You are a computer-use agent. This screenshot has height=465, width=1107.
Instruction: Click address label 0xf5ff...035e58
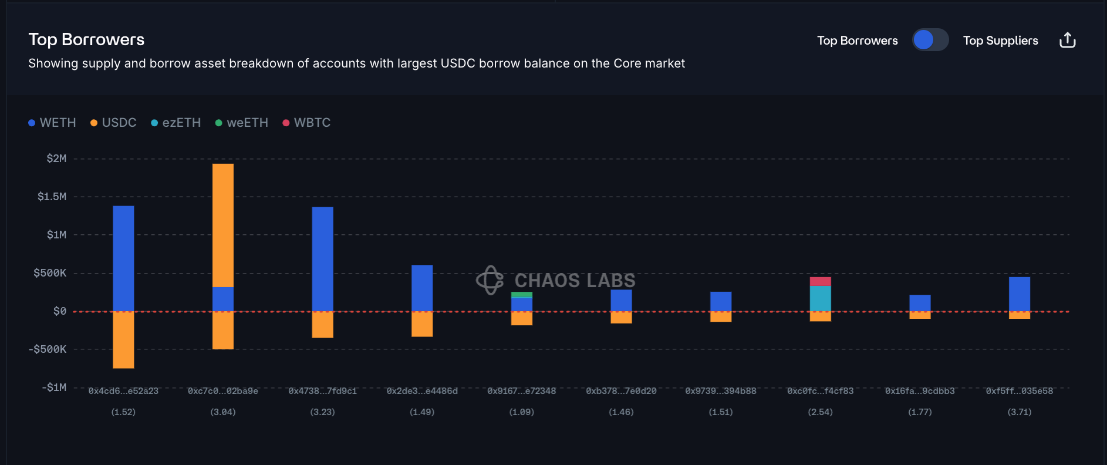(1019, 391)
